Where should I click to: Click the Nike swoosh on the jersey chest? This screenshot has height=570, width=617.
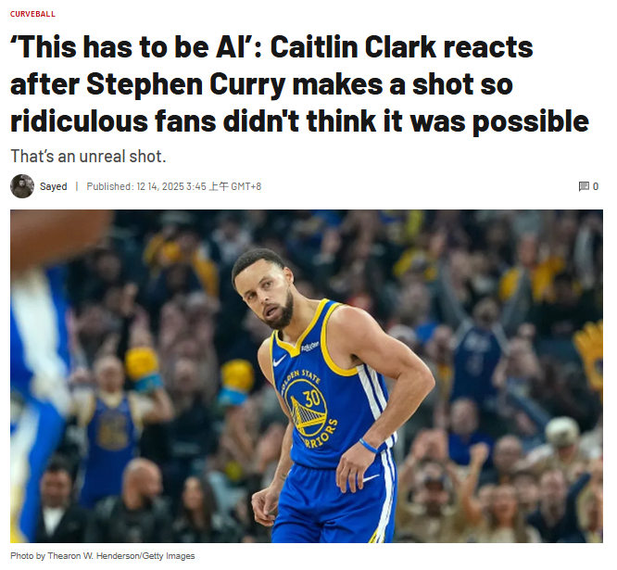(279, 361)
